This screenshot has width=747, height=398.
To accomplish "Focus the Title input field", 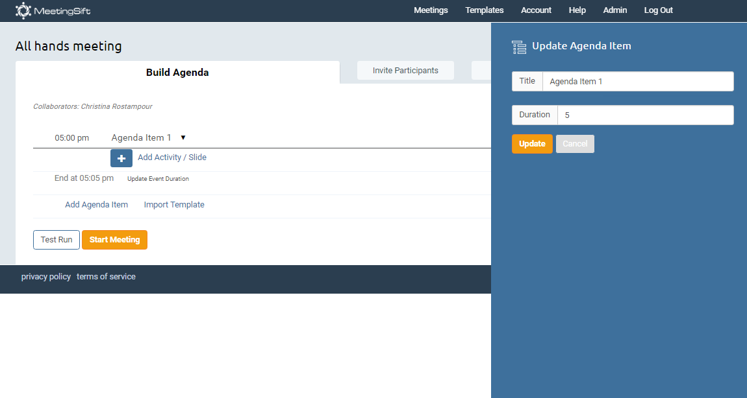I will [x=637, y=82].
